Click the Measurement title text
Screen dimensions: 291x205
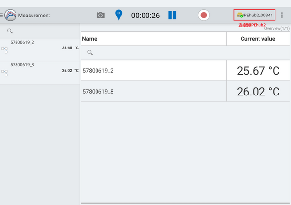34,15
